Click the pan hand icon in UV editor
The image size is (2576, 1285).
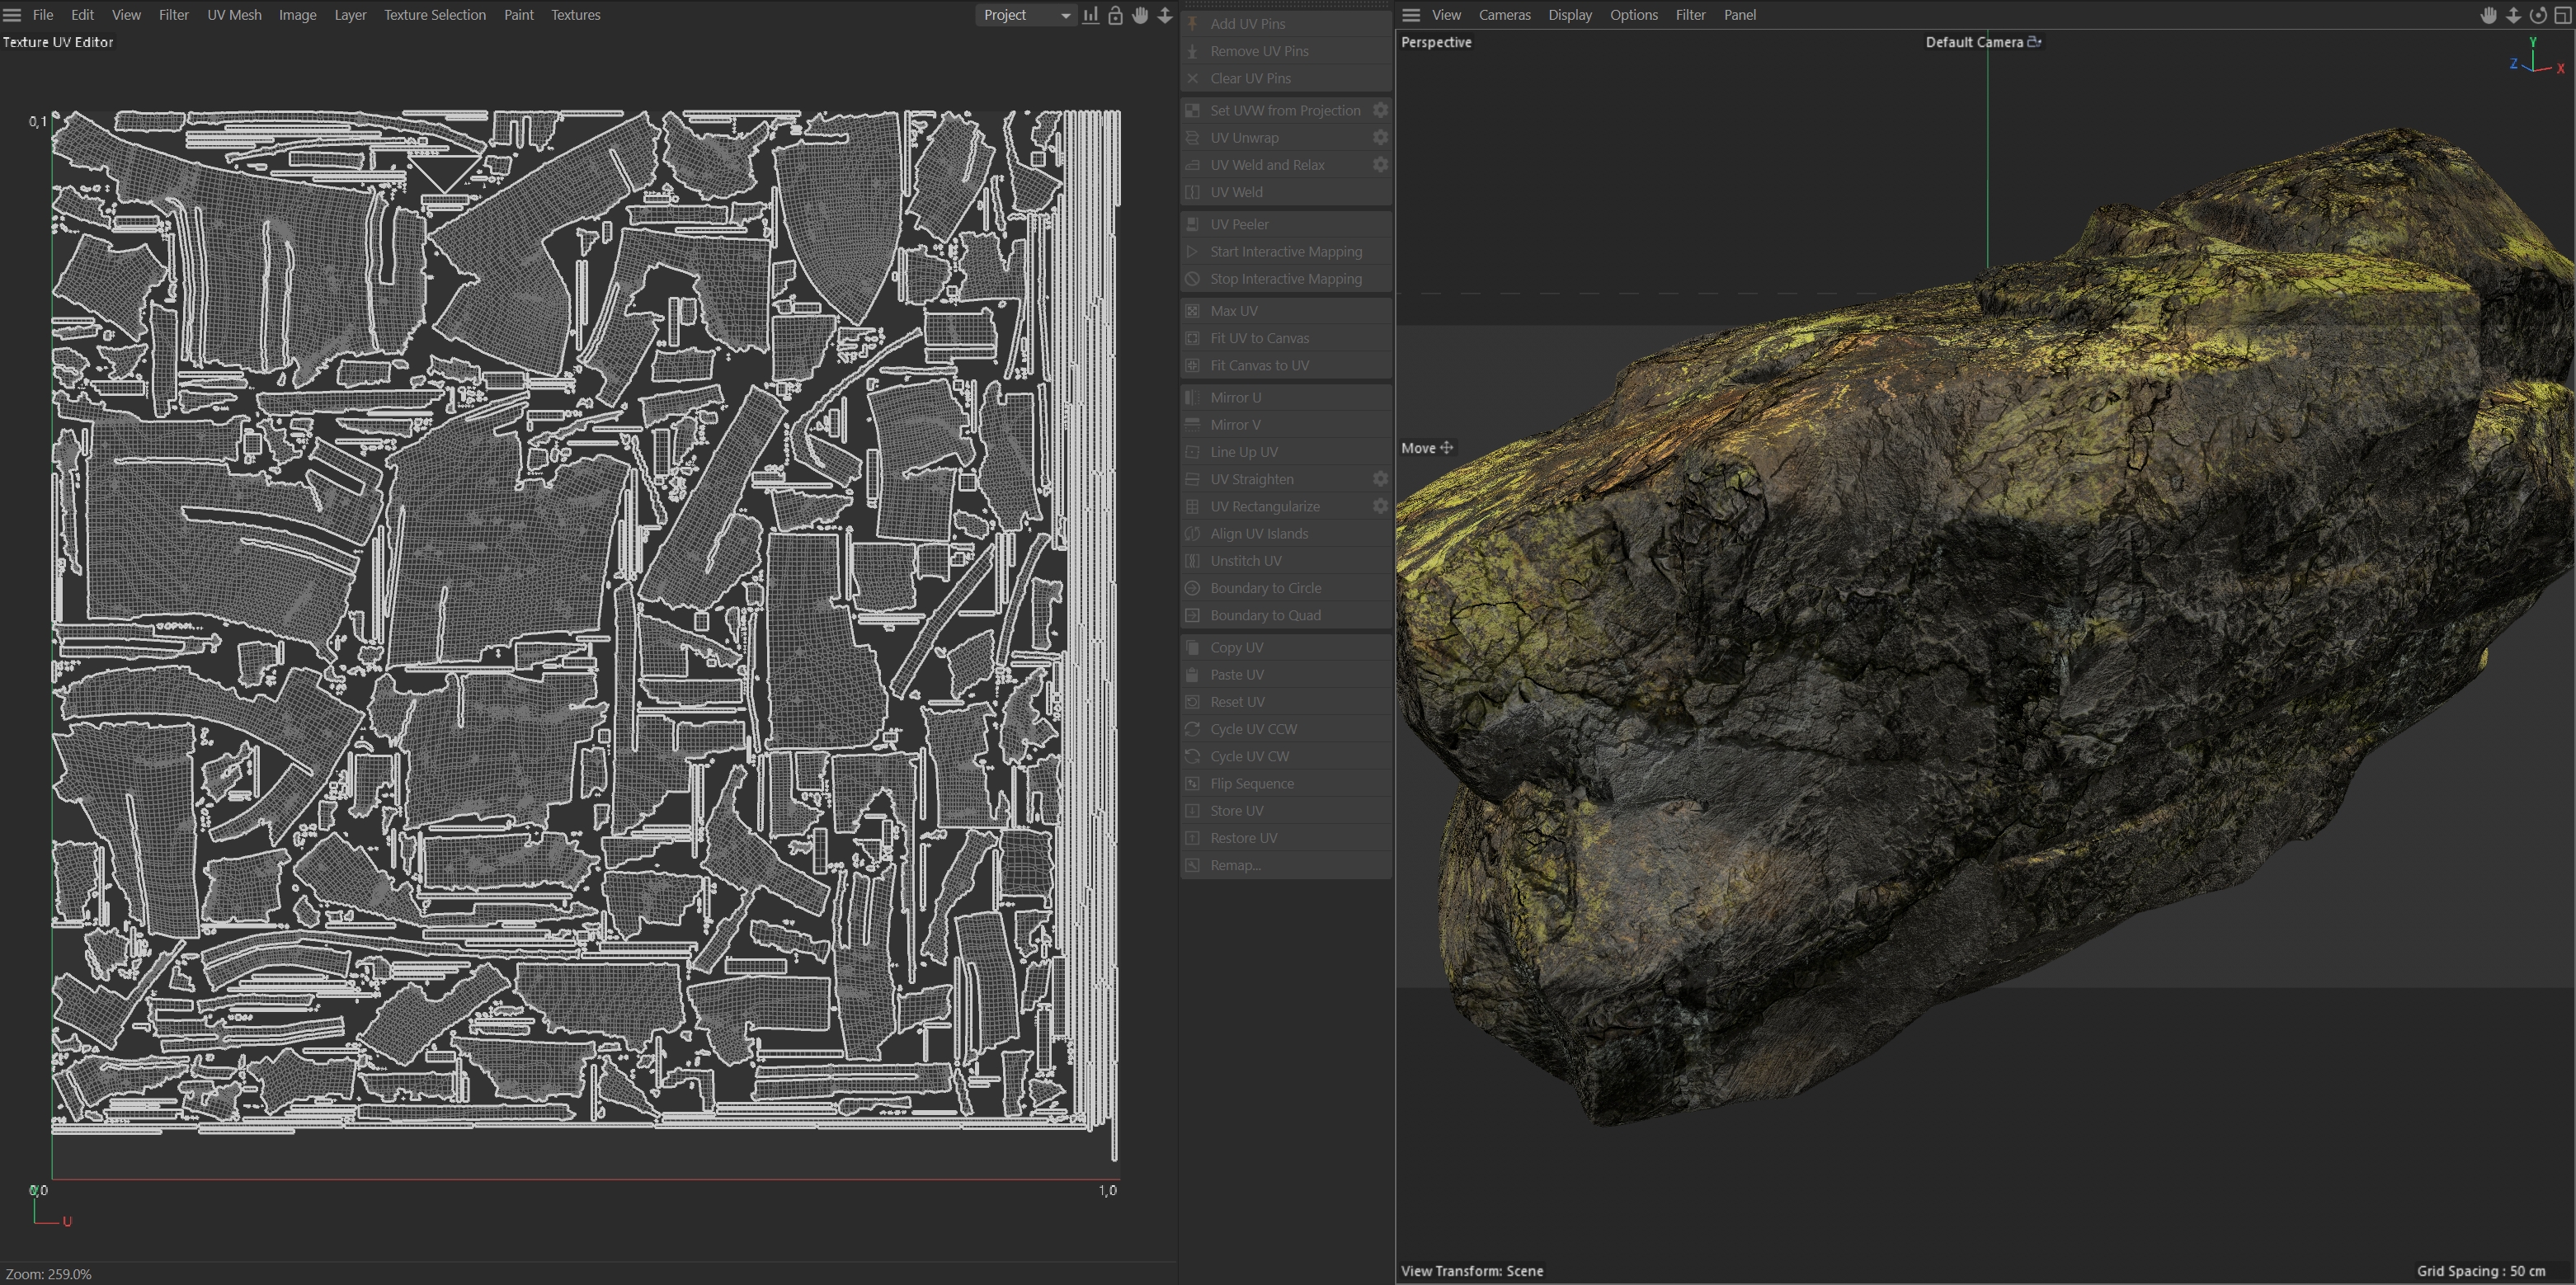1140,15
